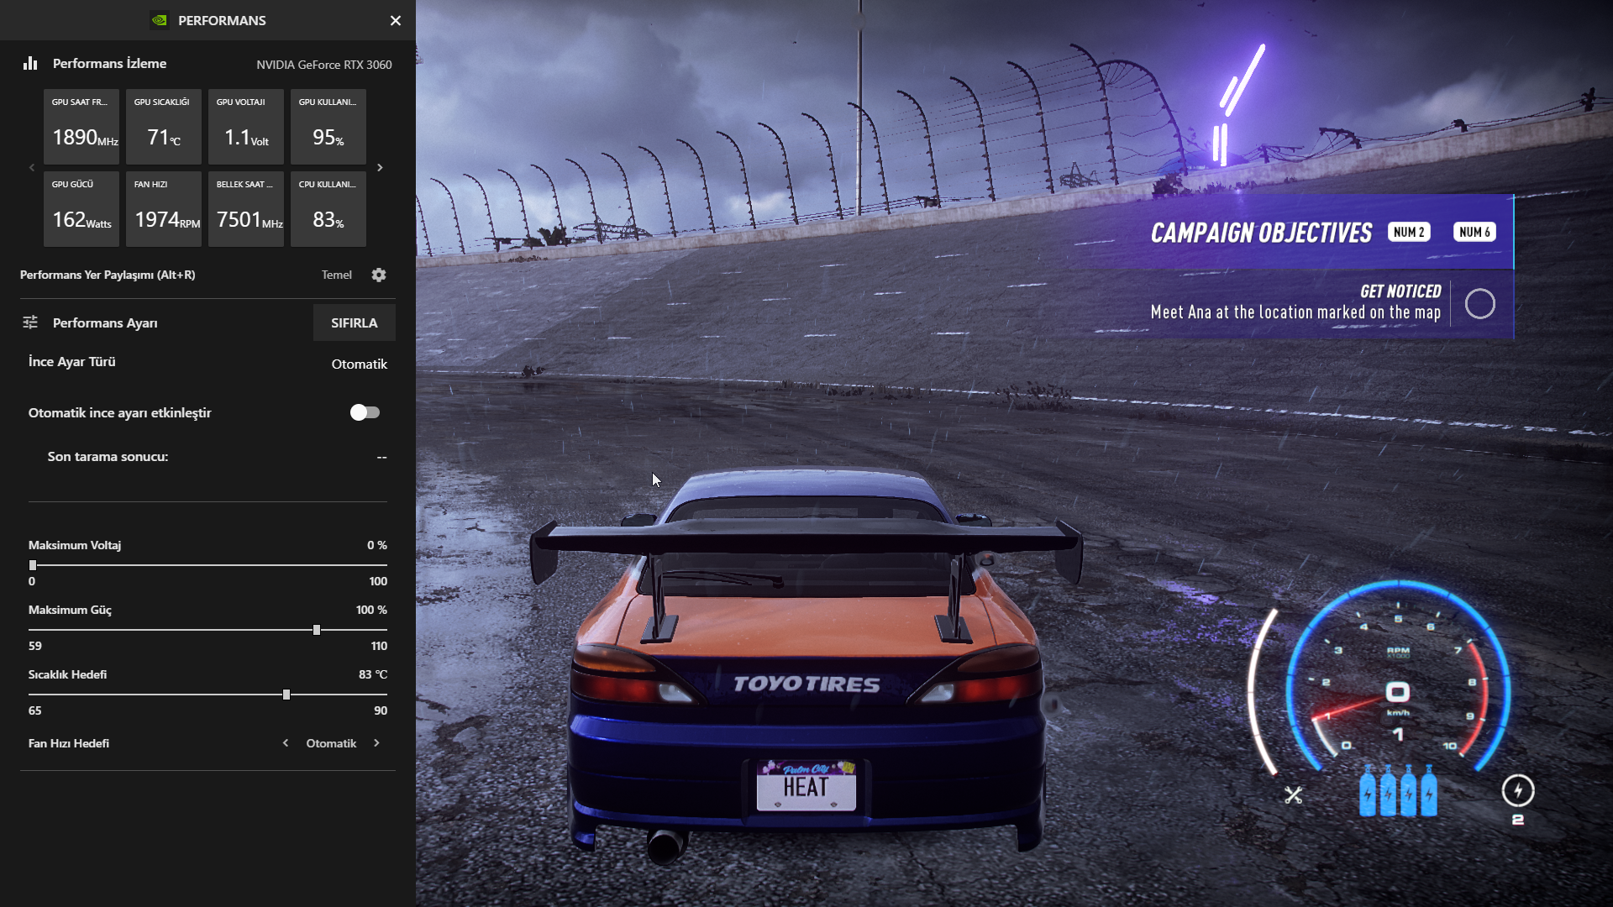The height and width of the screenshot is (907, 1613).
Task: Click the NUM 2 key prompt
Action: point(1409,232)
